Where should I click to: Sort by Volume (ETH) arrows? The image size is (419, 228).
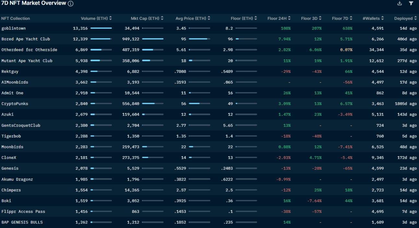tap(111, 19)
